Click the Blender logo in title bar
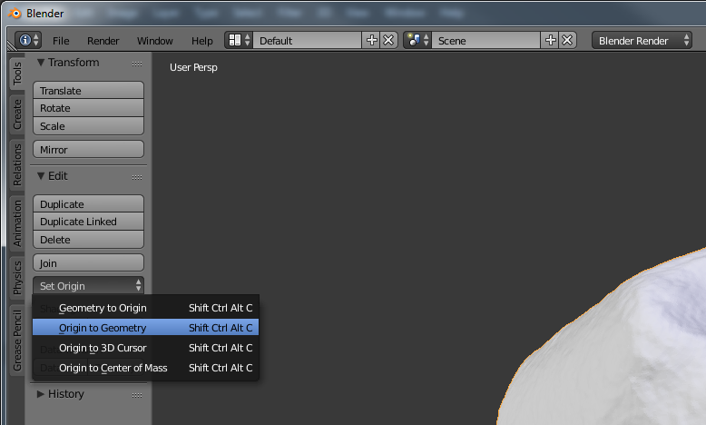The height and width of the screenshot is (425, 706). click(x=15, y=14)
